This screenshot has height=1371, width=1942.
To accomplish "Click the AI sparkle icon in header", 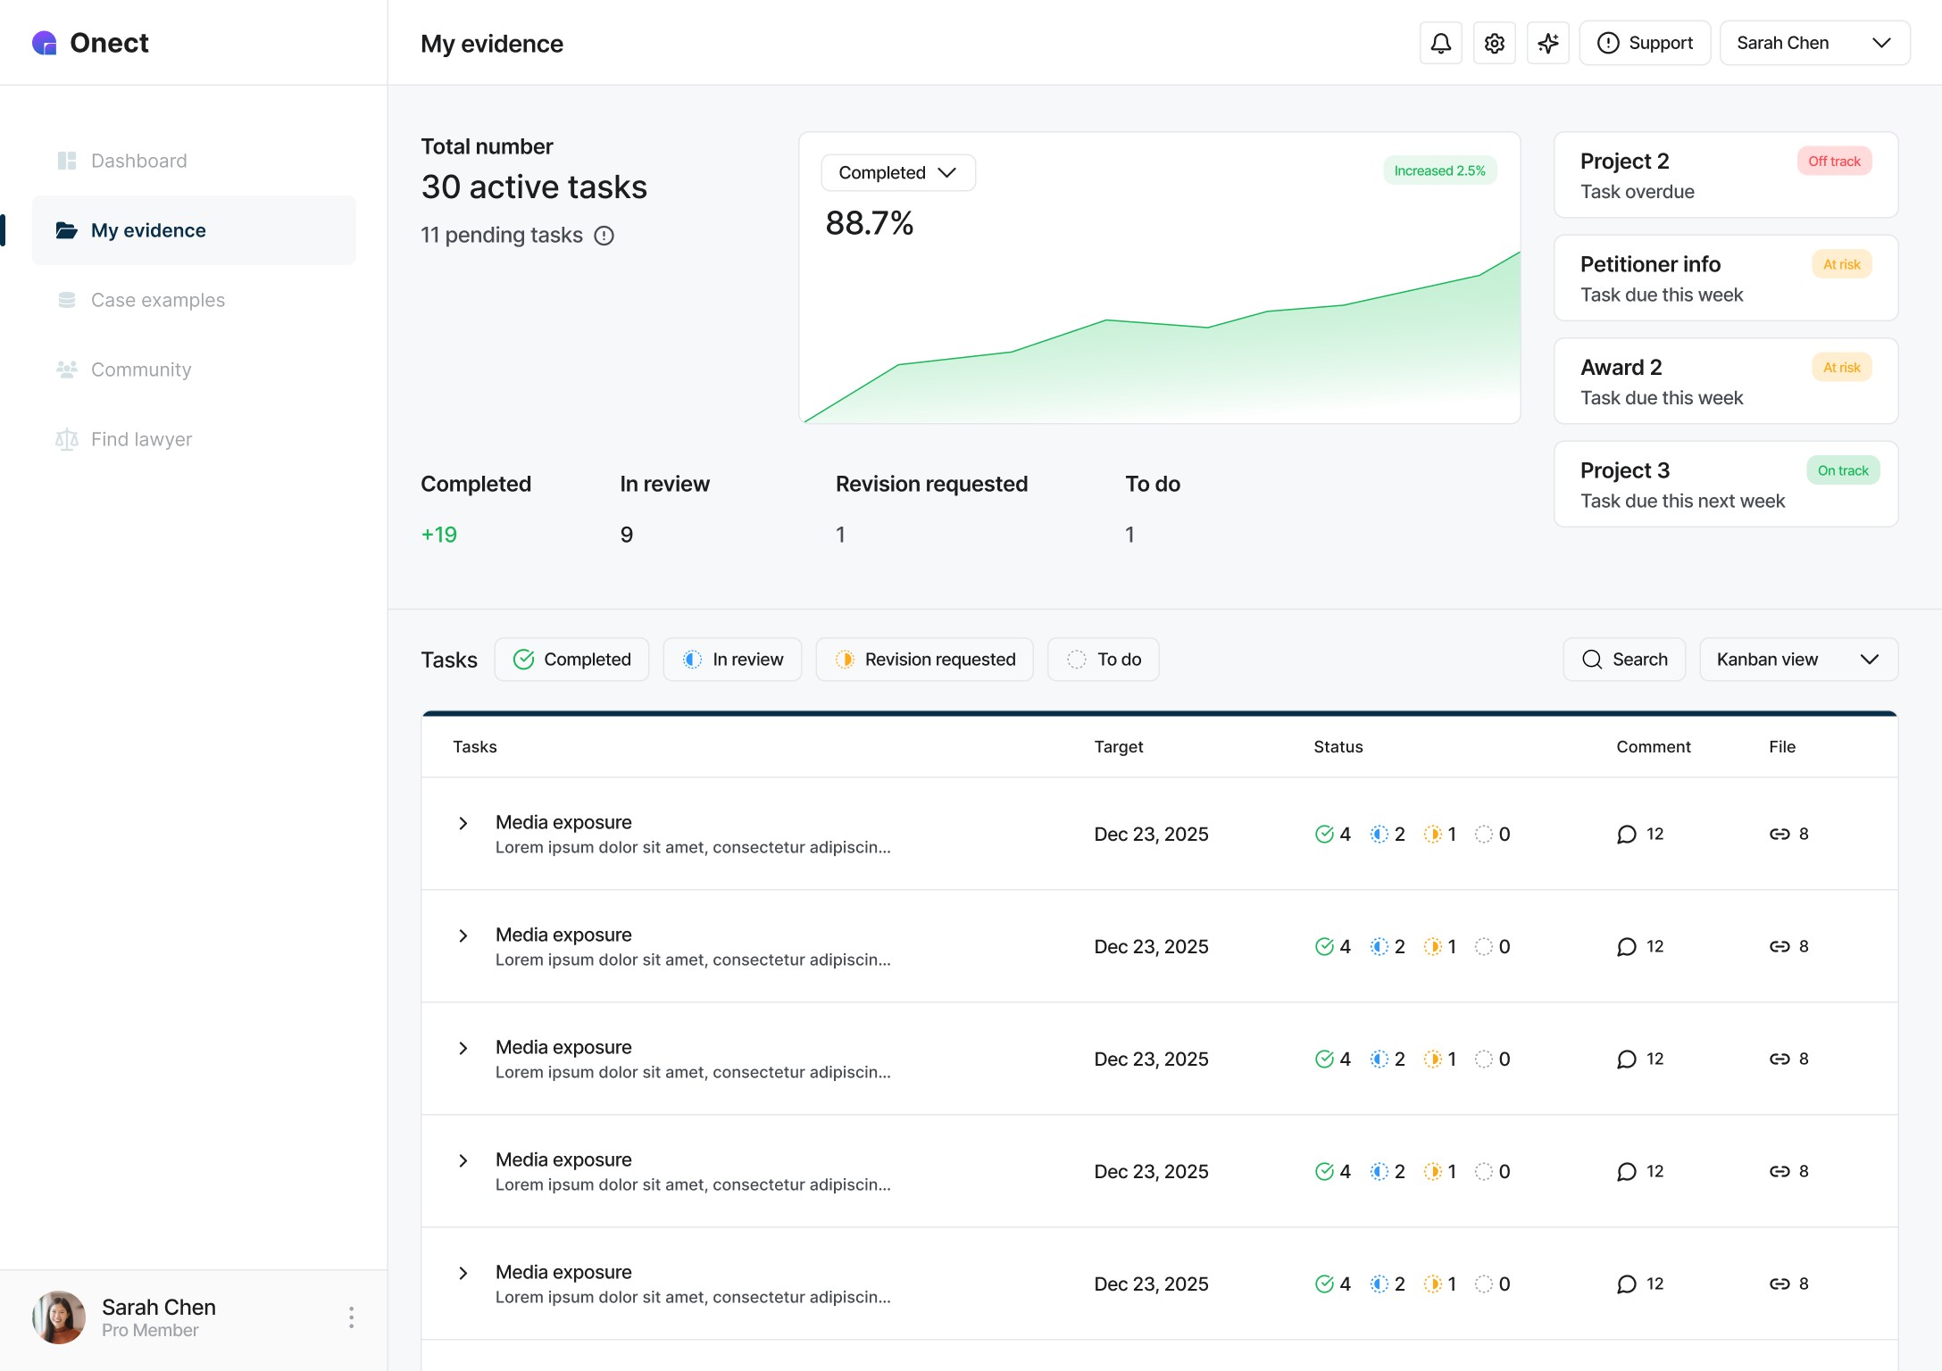I will point(1547,43).
